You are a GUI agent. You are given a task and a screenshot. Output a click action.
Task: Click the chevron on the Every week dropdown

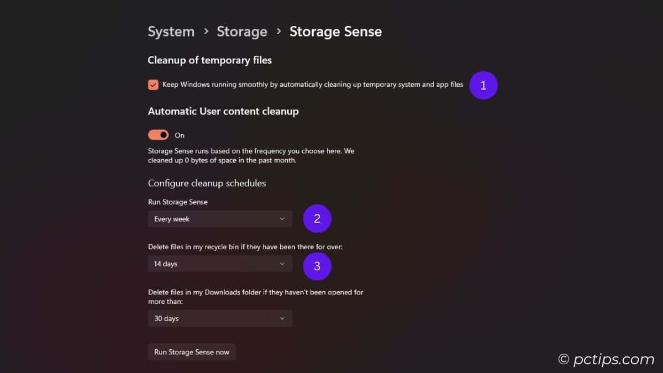point(282,219)
